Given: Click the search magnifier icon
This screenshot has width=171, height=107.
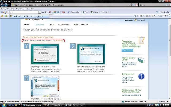Looking at the screenshot, I should pyautogui.click(x=167, y=5).
